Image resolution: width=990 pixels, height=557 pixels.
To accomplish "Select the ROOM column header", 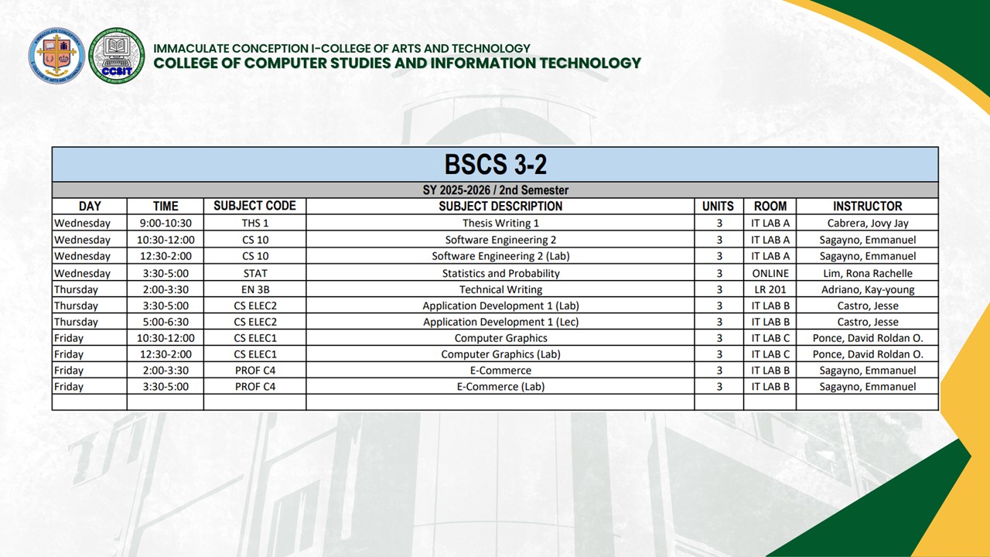I will [x=770, y=207].
